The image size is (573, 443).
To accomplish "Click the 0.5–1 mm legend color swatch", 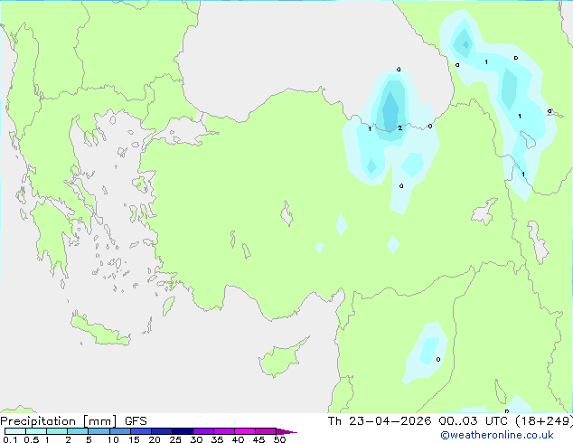I will click(36, 431).
